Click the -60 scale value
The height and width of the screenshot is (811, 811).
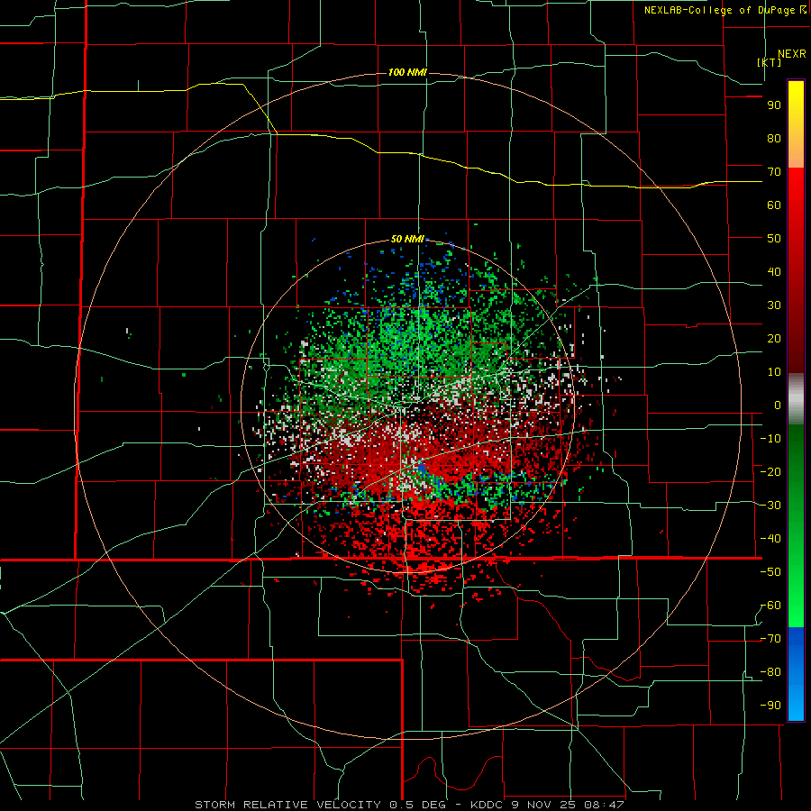(x=770, y=606)
